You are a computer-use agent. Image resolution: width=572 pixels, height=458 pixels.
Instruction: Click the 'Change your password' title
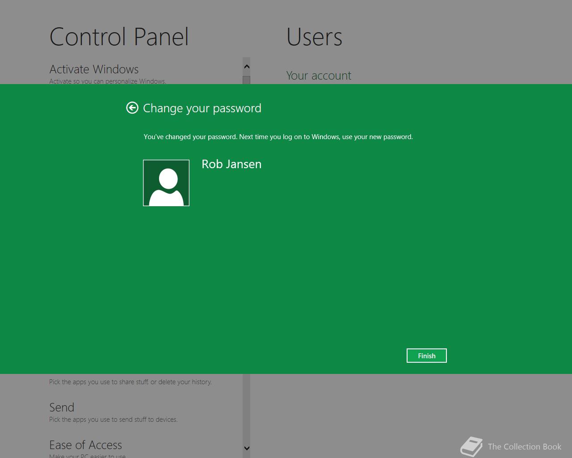(202, 108)
